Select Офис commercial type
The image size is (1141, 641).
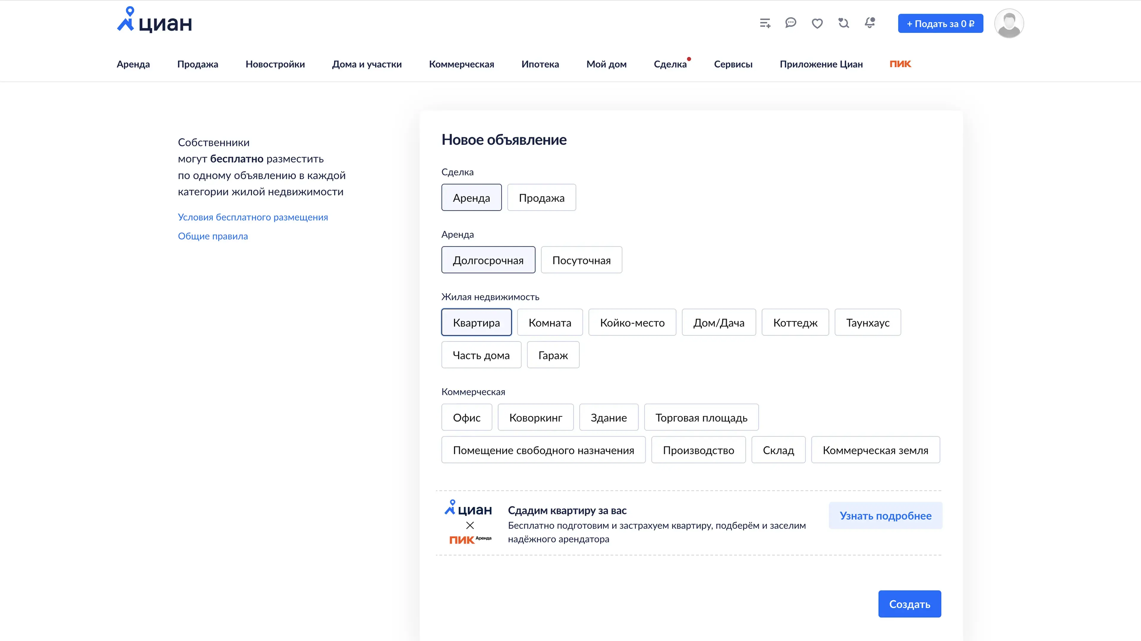click(467, 418)
